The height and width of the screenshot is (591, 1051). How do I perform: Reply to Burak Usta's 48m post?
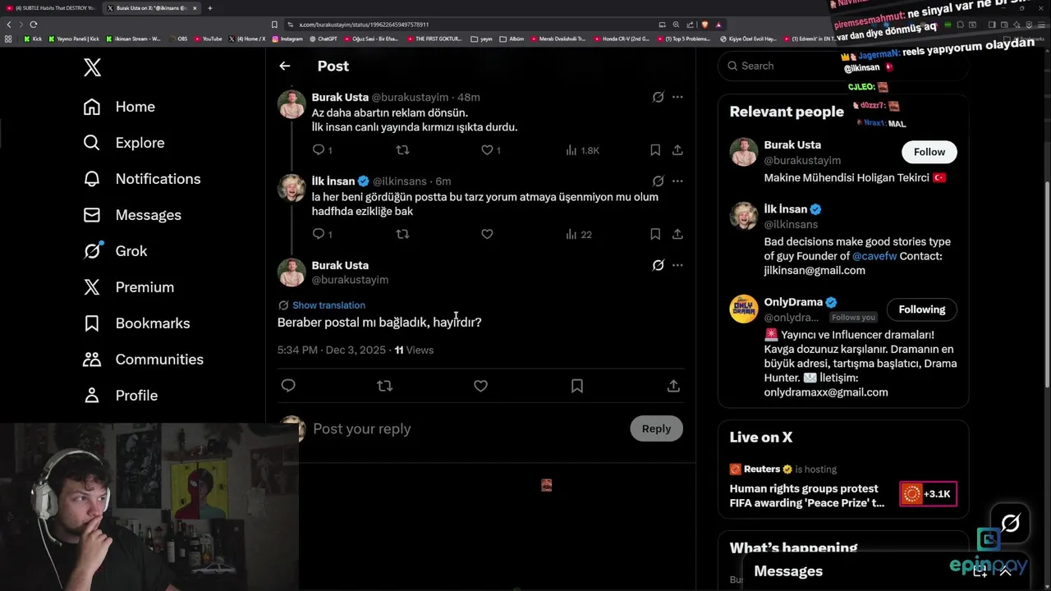click(x=319, y=150)
